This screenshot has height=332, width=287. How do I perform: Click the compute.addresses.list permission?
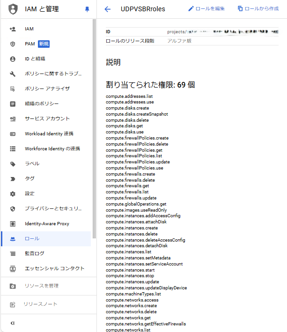(129, 96)
